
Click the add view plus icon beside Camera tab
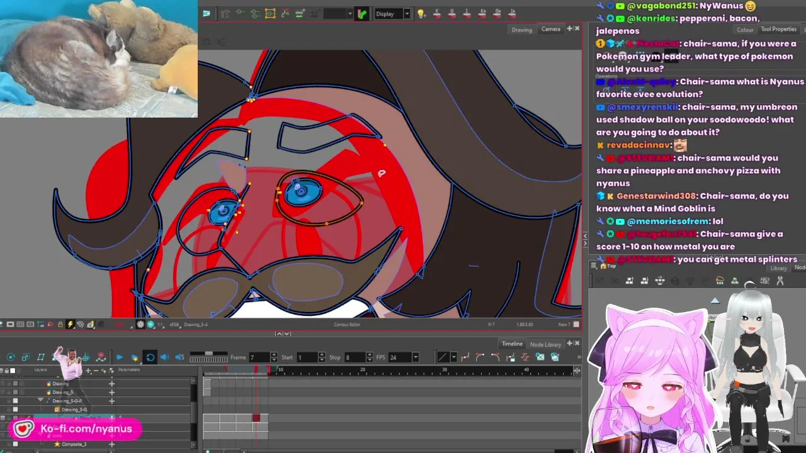coord(569,29)
